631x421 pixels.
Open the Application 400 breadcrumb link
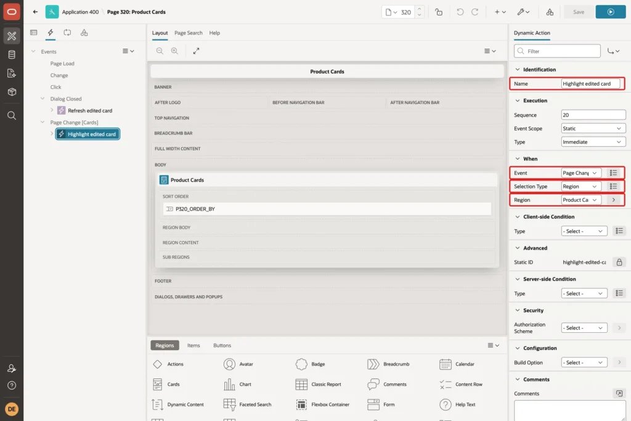tap(80, 12)
